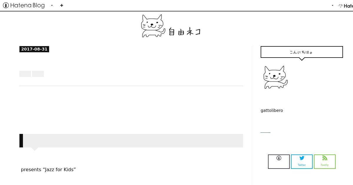Click the Hatena Blog text in the top bar
This screenshot has width=353, height=185.
[x=27, y=5]
